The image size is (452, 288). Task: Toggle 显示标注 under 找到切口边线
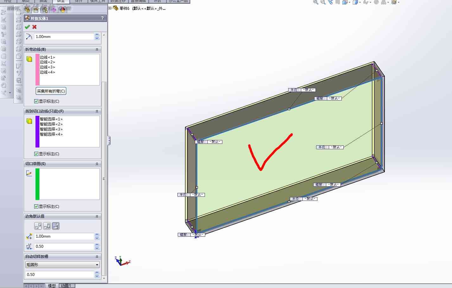pyautogui.click(x=36, y=154)
